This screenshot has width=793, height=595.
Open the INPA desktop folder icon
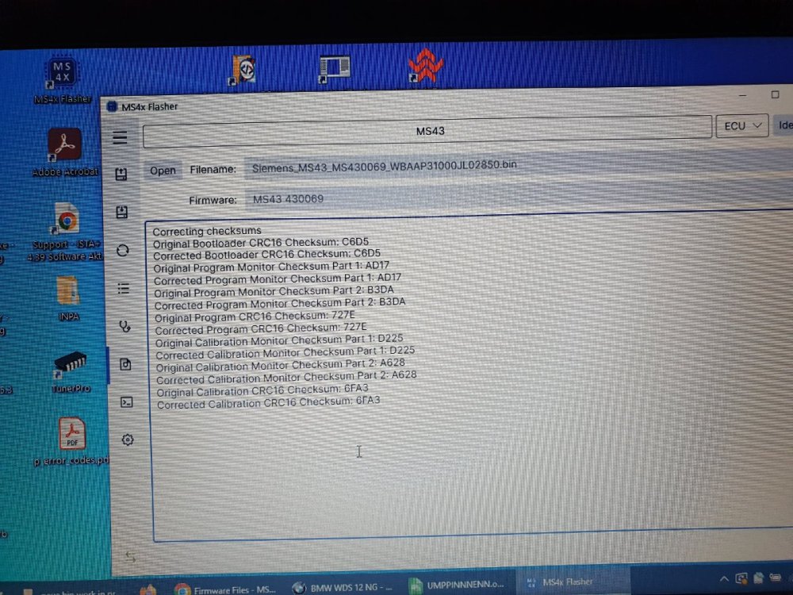(x=68, y=298)
